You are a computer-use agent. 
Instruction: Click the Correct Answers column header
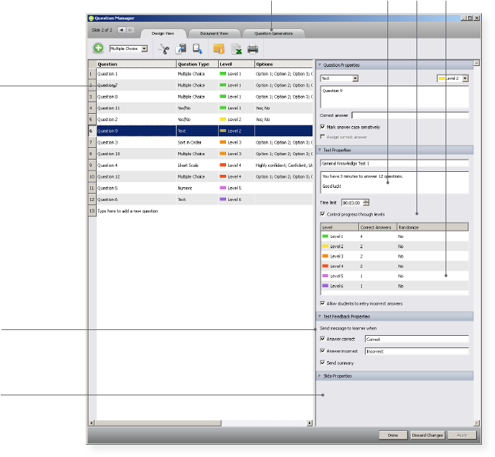coord(378,227)
